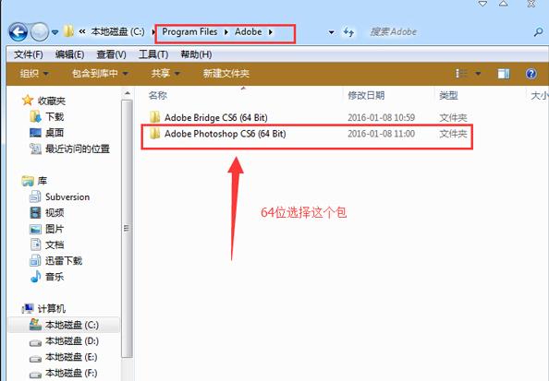Select 本地磁盘 (C:) in navigation tree
This screenshot has width=549, height=381.
click(72, 325)
